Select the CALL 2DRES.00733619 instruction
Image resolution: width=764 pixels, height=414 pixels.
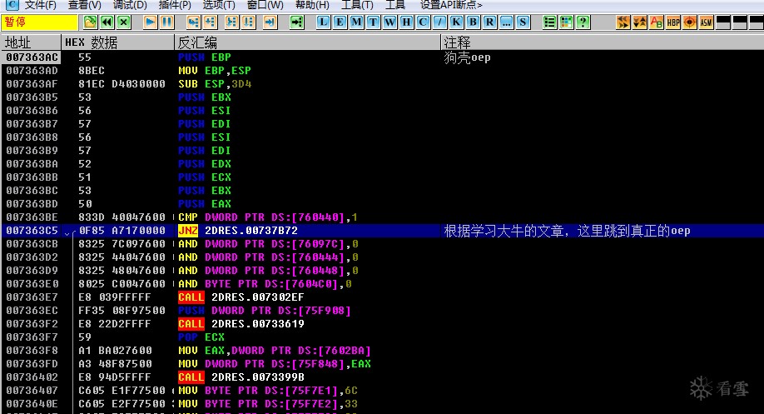click(241, 324)
